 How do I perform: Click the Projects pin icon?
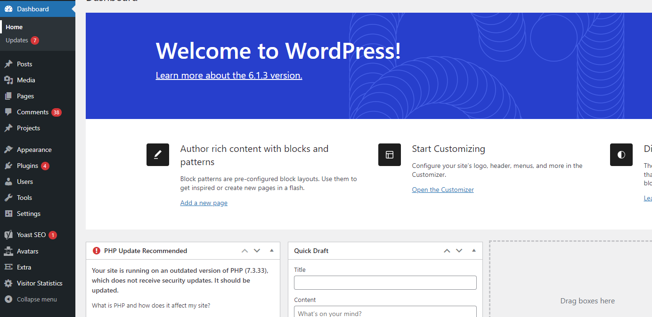click(x=8, y=128)
